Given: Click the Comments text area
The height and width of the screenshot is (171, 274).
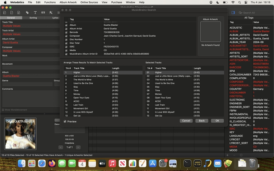Looking at the screenshot, I should click(x=31, y=98).
